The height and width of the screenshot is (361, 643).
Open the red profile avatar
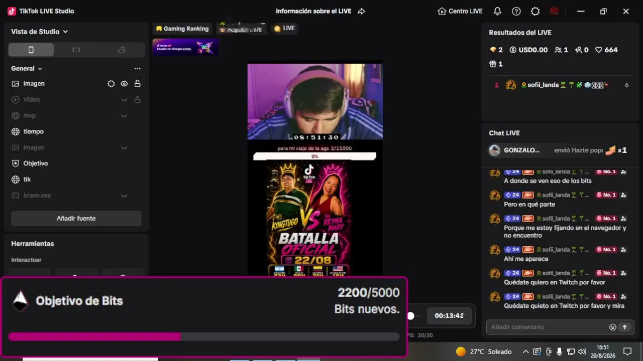point(555,11)
